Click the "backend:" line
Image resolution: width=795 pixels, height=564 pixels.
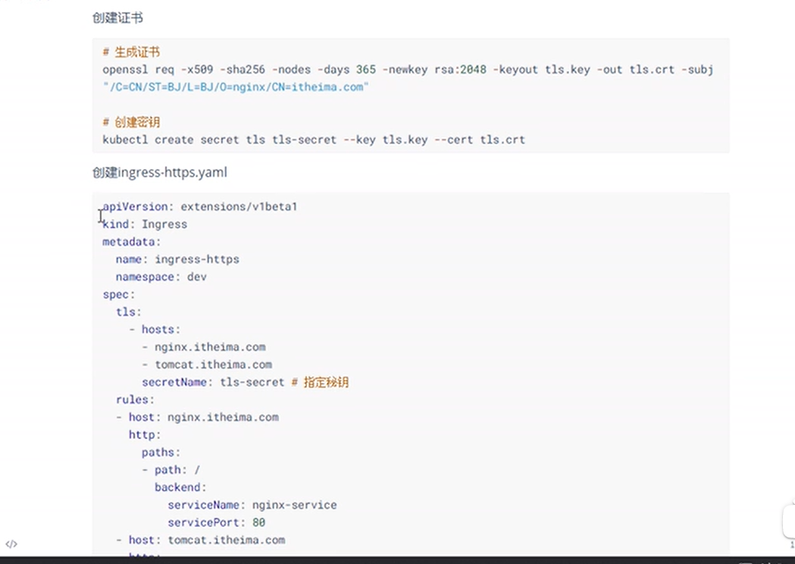pos(180,487)
